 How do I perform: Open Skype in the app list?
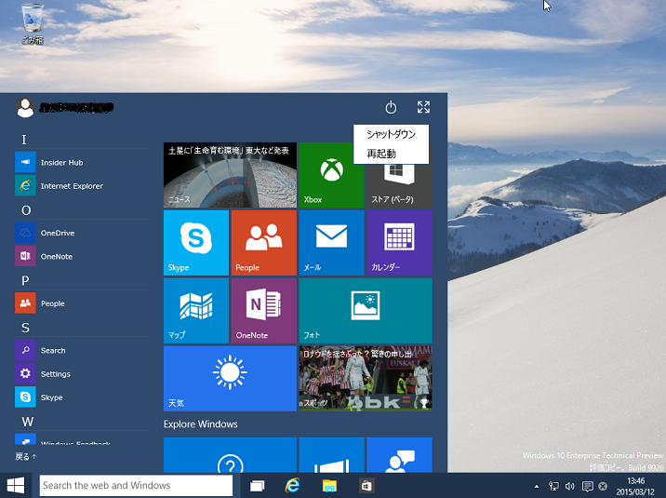(83, 397)
